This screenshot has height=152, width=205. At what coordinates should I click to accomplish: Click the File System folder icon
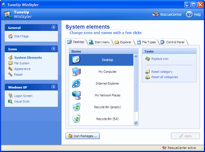point(10,63)
